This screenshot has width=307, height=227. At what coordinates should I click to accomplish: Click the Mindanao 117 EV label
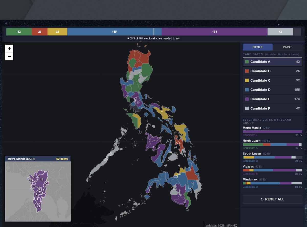[254, 180]
